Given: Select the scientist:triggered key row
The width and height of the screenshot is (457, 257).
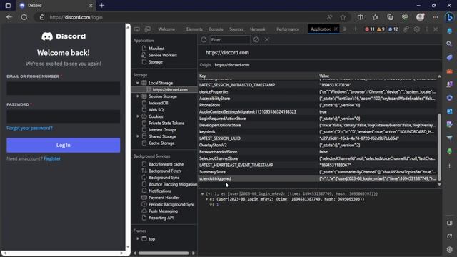Looking at the screenshot, I should pos(318,178).
